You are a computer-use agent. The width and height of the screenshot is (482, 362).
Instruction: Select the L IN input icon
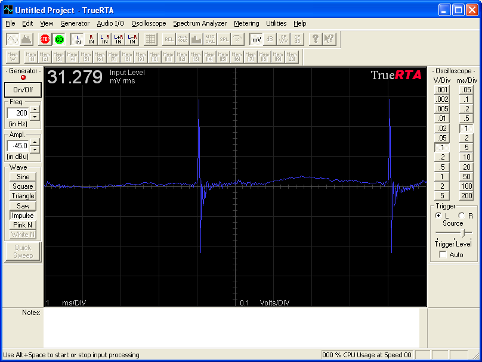tap(78, 39)
